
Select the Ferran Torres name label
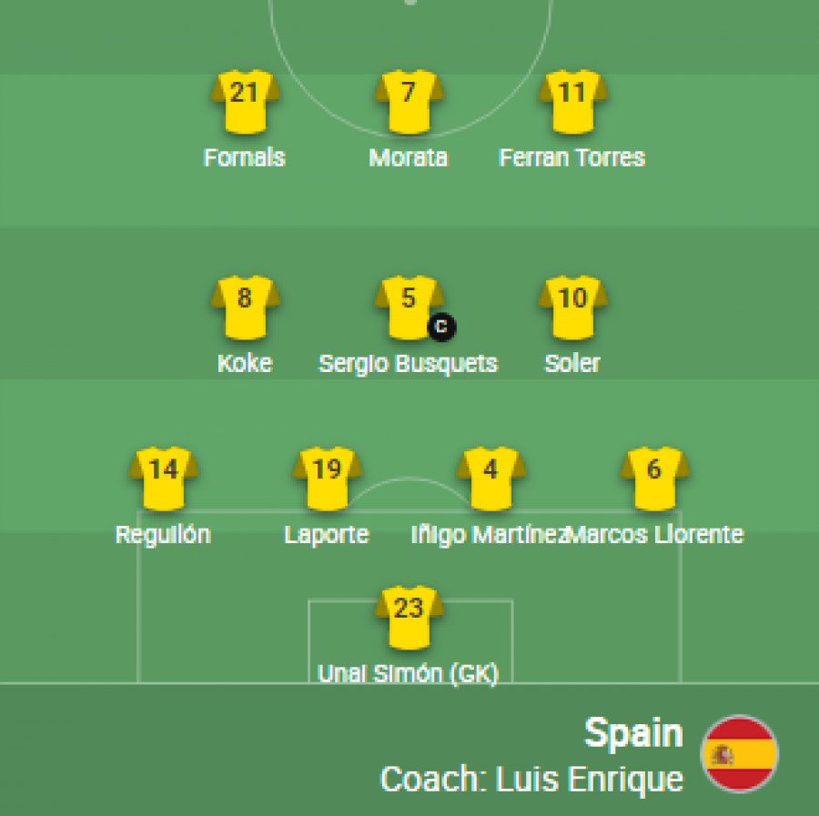pos(572,158)
